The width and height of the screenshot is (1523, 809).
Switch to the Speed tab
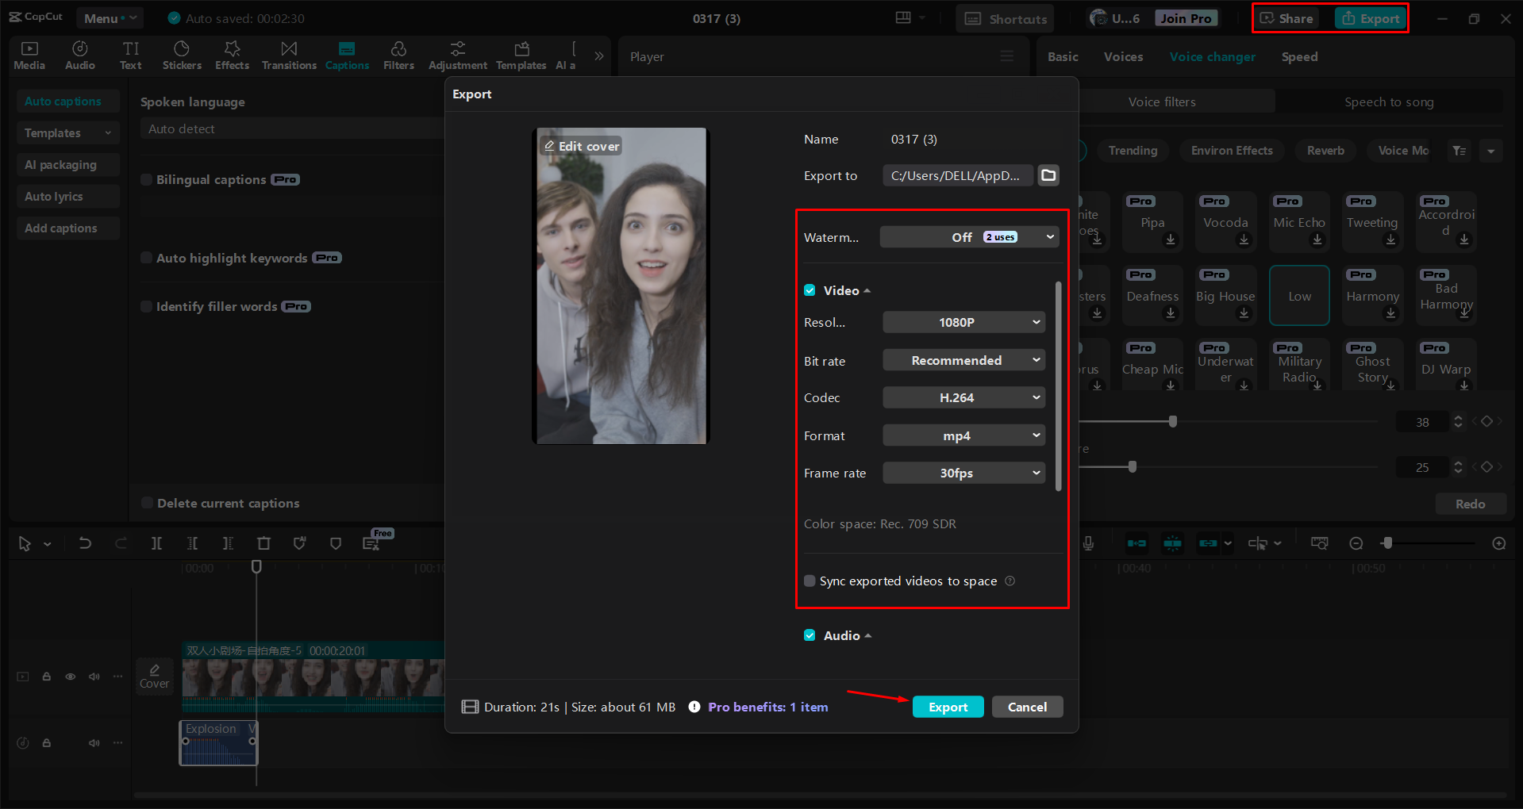[1299, 56]
